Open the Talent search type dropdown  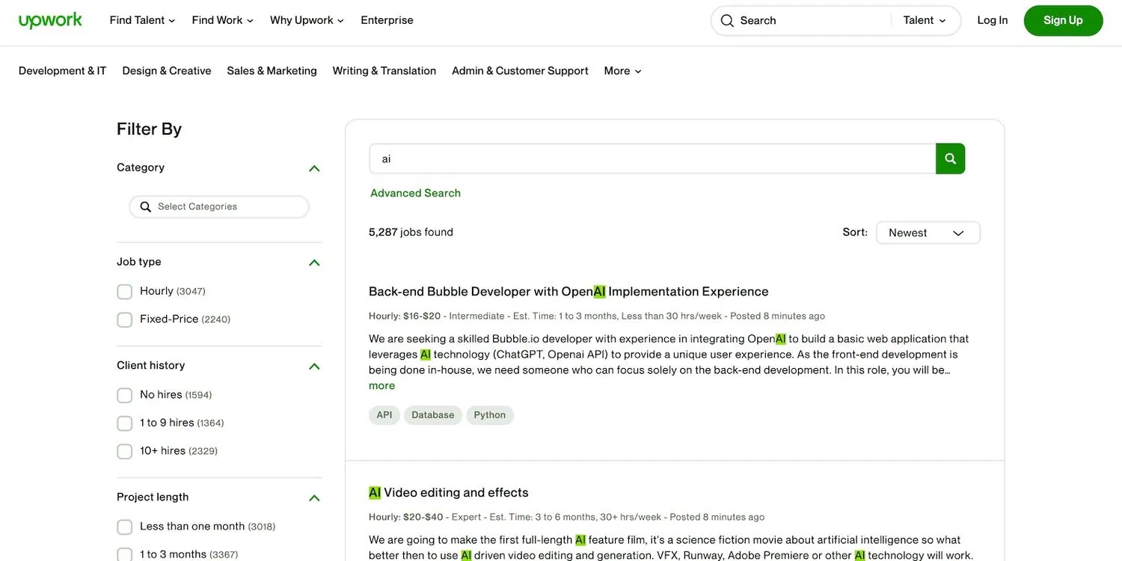click(x=924, y=21)
